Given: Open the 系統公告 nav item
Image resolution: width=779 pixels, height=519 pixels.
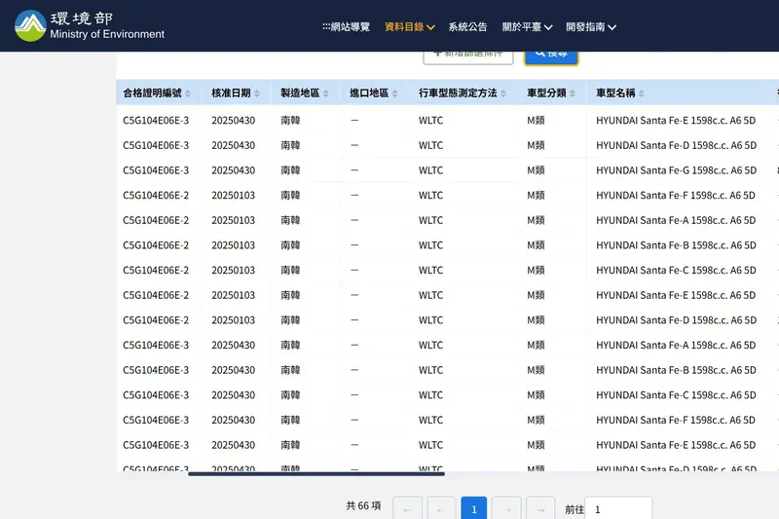Looking at the screenshot, I should click(x=468, y=27).
